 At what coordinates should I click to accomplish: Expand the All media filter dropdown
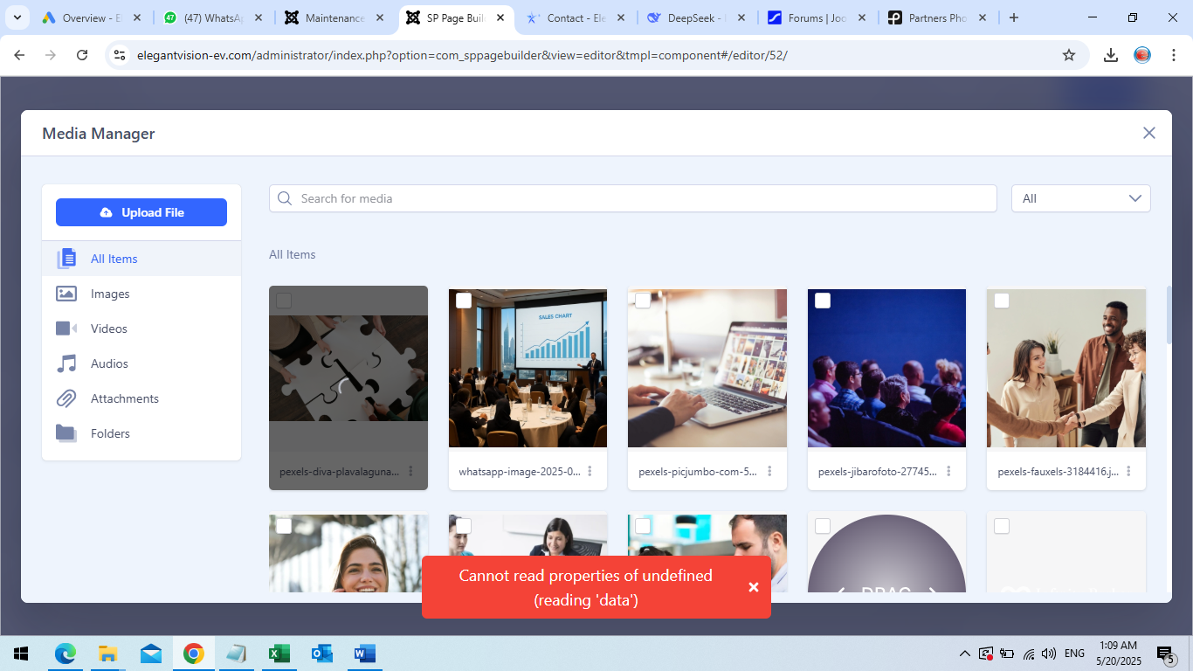point(1080,198)
